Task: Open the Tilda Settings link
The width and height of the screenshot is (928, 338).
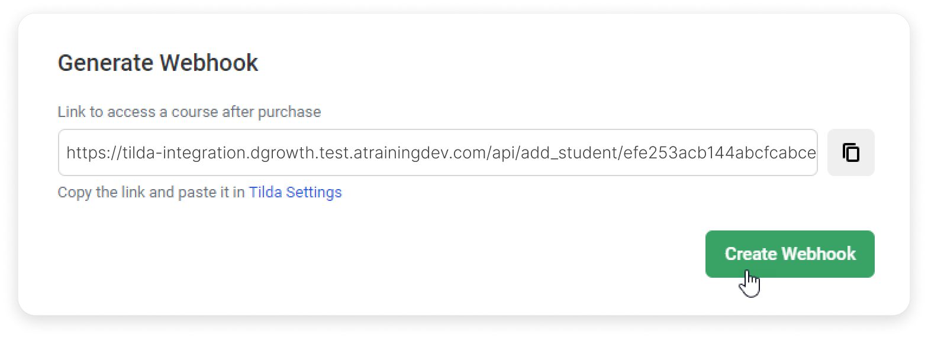Action: pos(295,193)
